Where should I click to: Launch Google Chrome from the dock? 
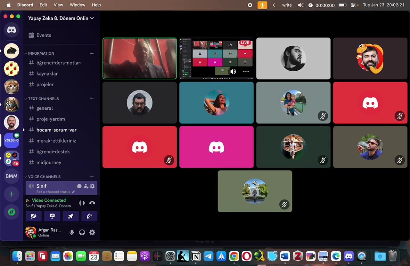234,256
